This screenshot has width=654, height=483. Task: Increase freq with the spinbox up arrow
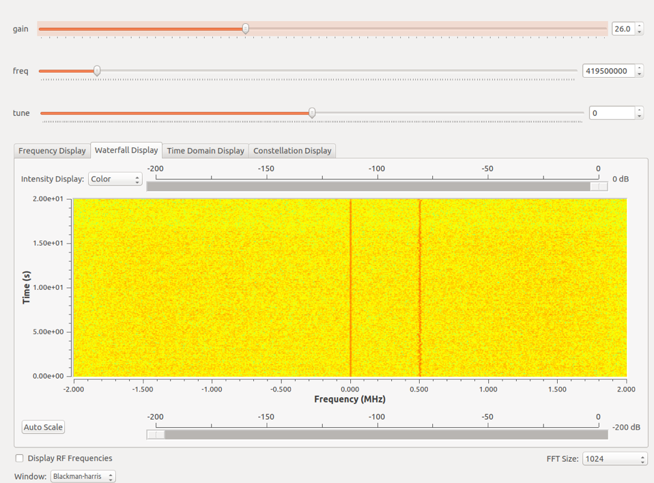(640, 68)
